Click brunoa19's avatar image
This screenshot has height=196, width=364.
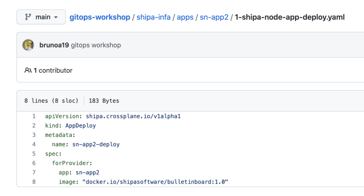click(28, 45)
